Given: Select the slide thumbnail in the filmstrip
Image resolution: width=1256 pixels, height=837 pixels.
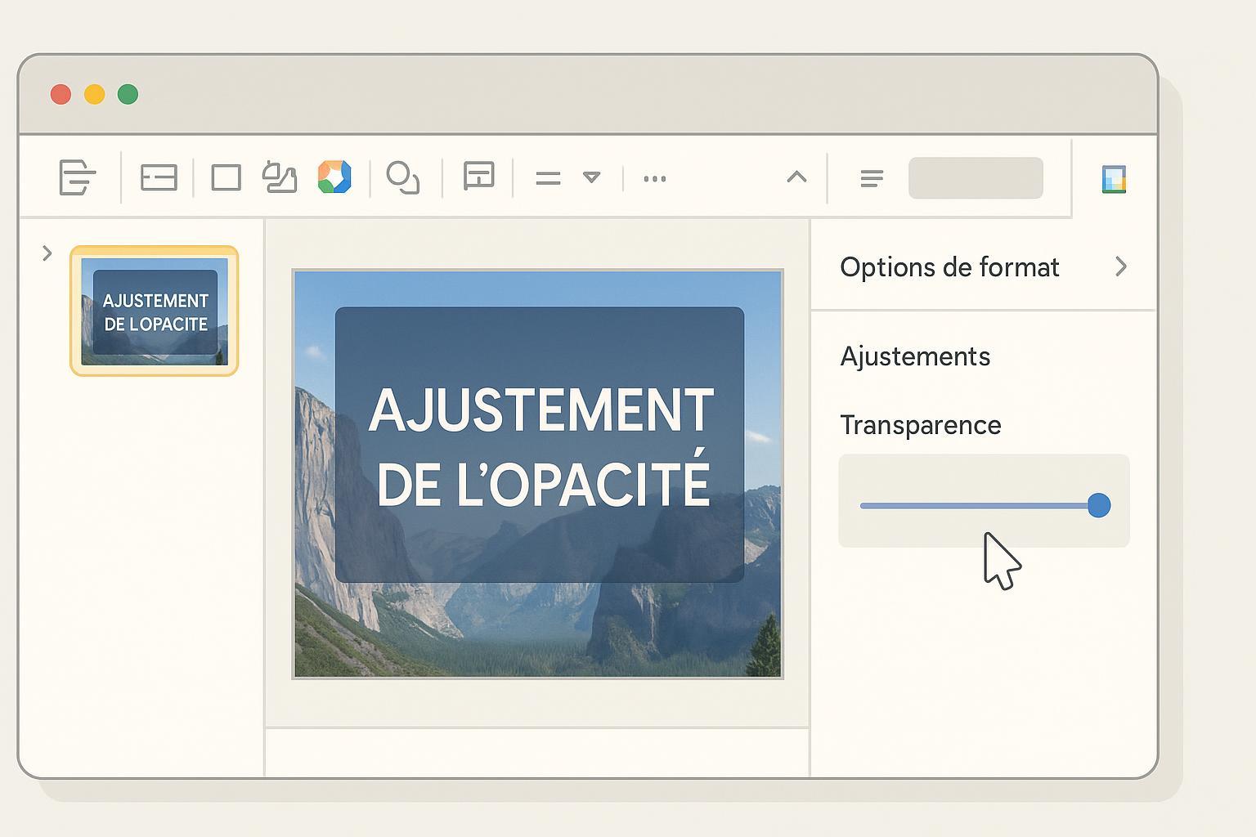Looking at the screenshot, I should coord(155,311).
